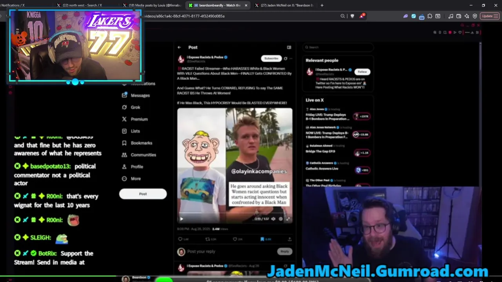Click the 300 badge extension icon
Viewport: 502px width, 282px height.
tap(422, 16)
